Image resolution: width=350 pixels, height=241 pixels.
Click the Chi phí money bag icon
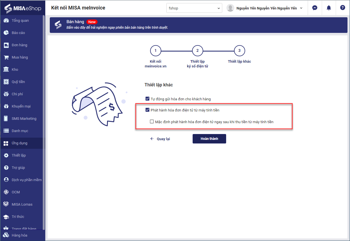click(6, 94)
